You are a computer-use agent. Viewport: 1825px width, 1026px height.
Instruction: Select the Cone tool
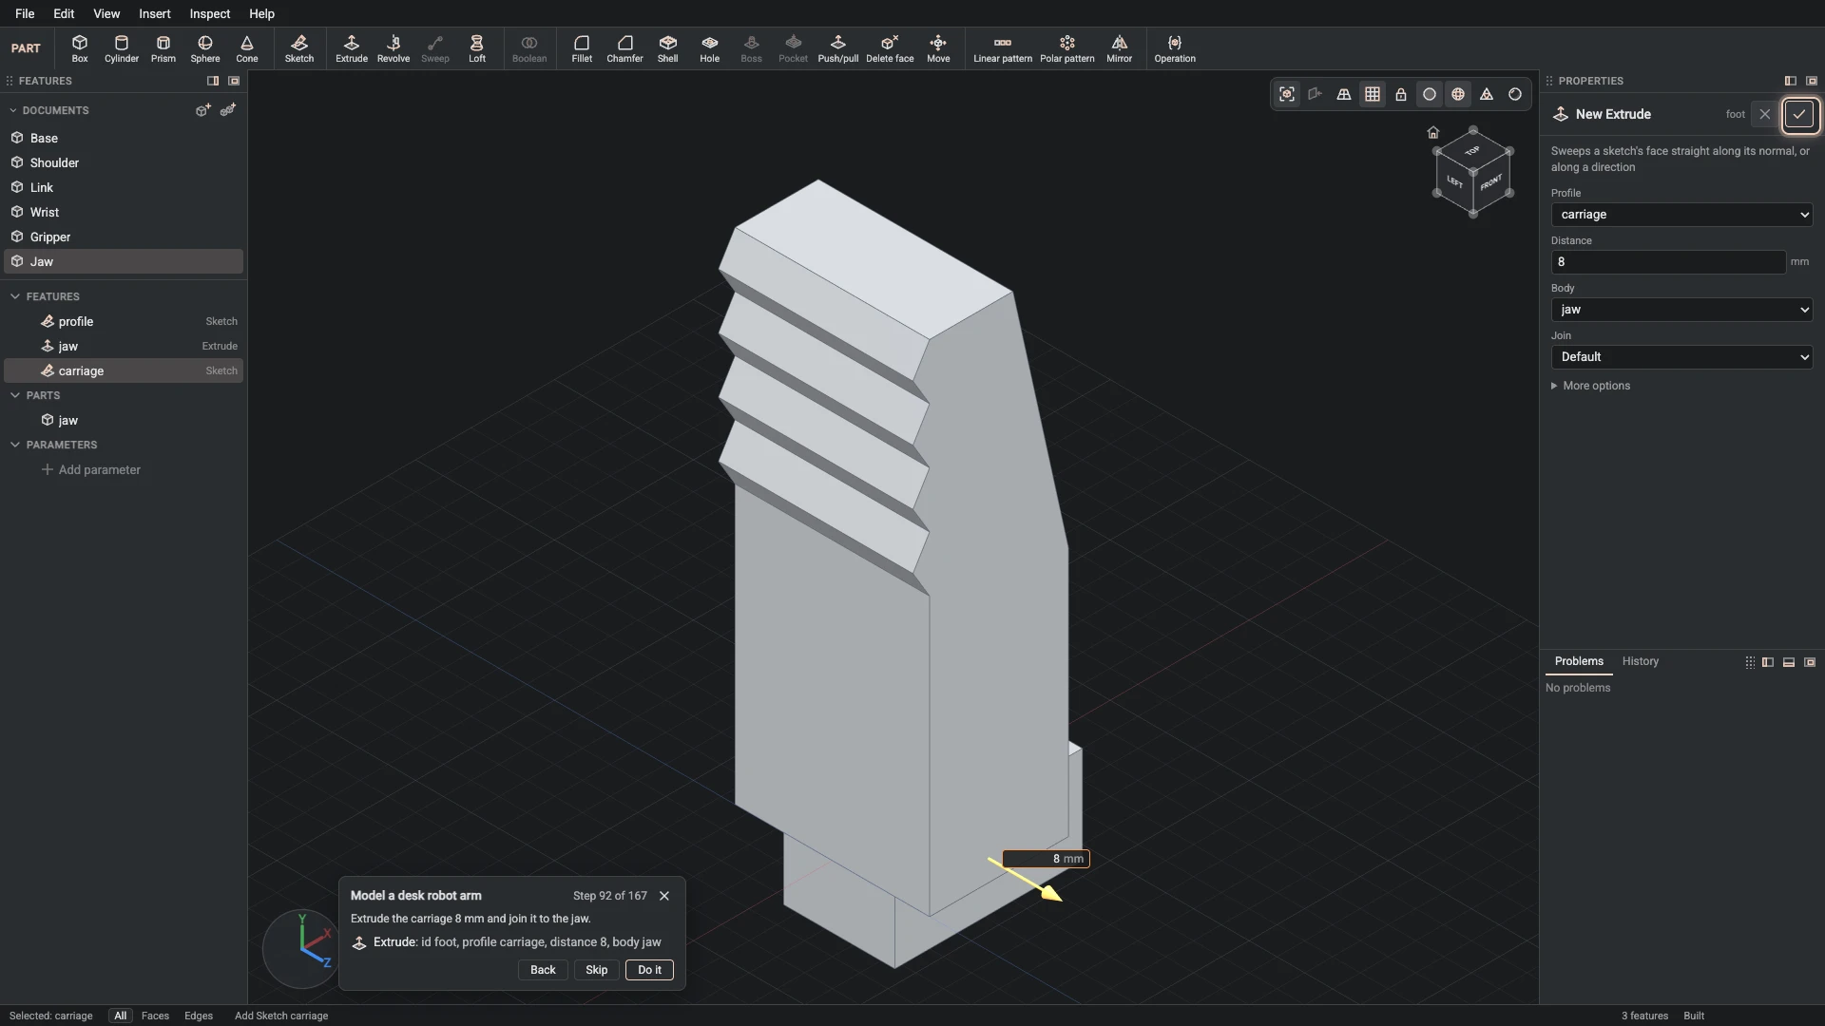(247, 48)
